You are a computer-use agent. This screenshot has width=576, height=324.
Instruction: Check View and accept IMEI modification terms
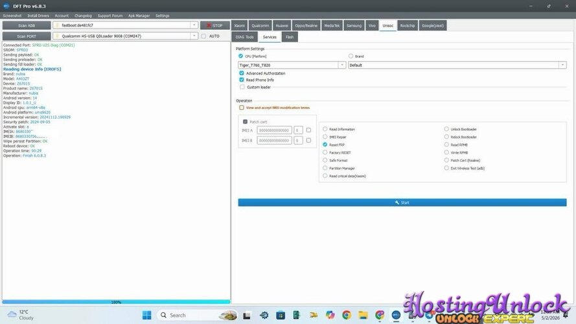coord(242,108)
